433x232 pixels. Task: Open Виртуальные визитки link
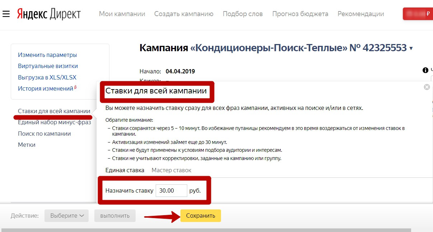[x=48, y=66]
